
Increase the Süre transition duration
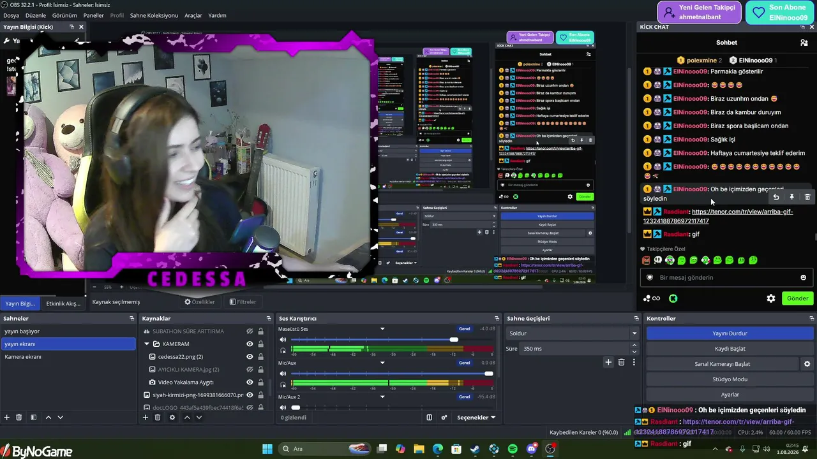click(634, 346)
